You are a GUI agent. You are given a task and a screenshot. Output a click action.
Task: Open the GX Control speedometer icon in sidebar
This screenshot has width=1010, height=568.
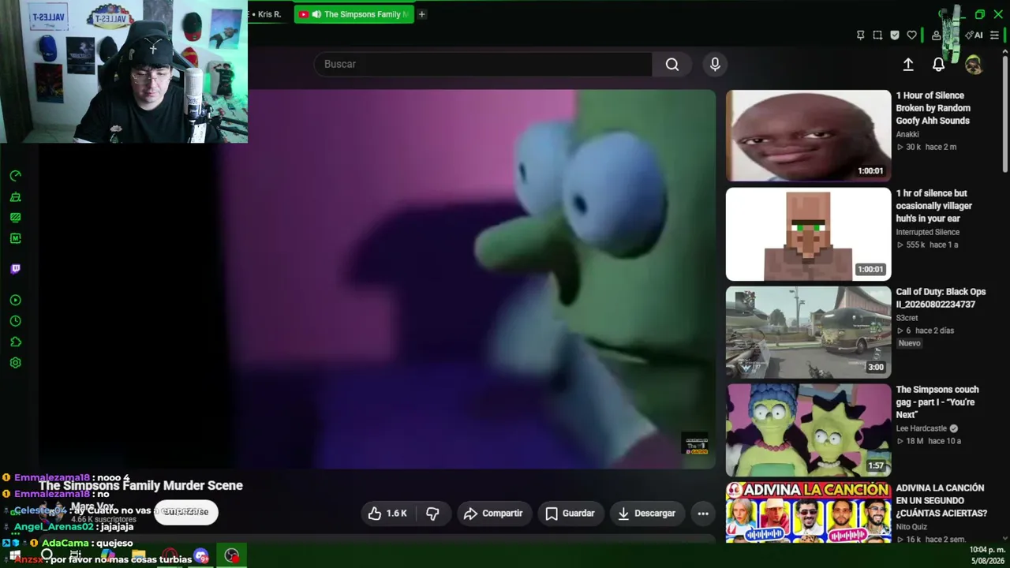(x=15, y=176)
